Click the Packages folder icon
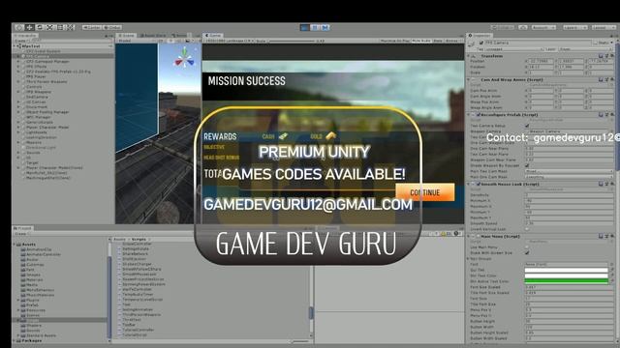This screenshot has width=620, height=348. point(18,340)
